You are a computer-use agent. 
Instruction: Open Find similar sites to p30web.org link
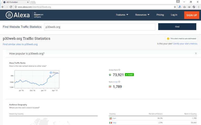coord(20,44)
